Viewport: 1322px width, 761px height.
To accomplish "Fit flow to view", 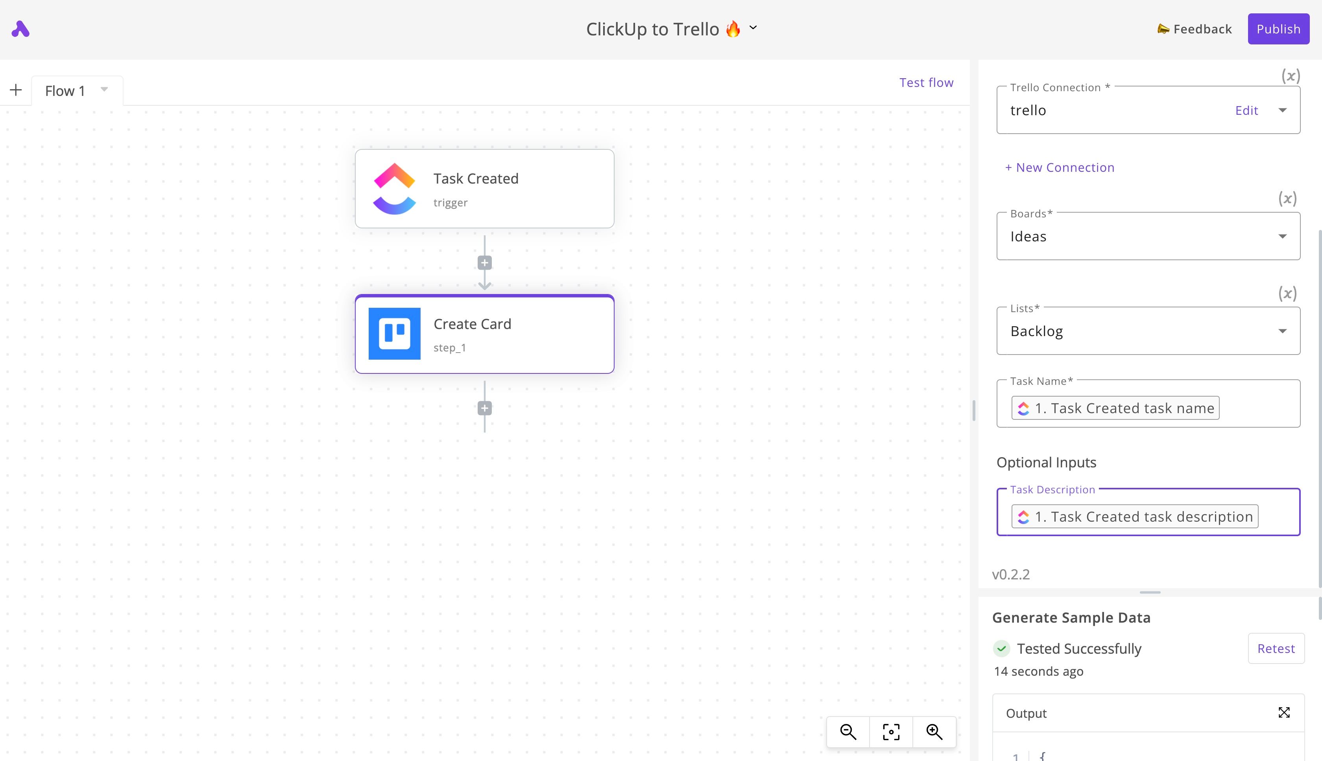I will (x=891, y=732).
